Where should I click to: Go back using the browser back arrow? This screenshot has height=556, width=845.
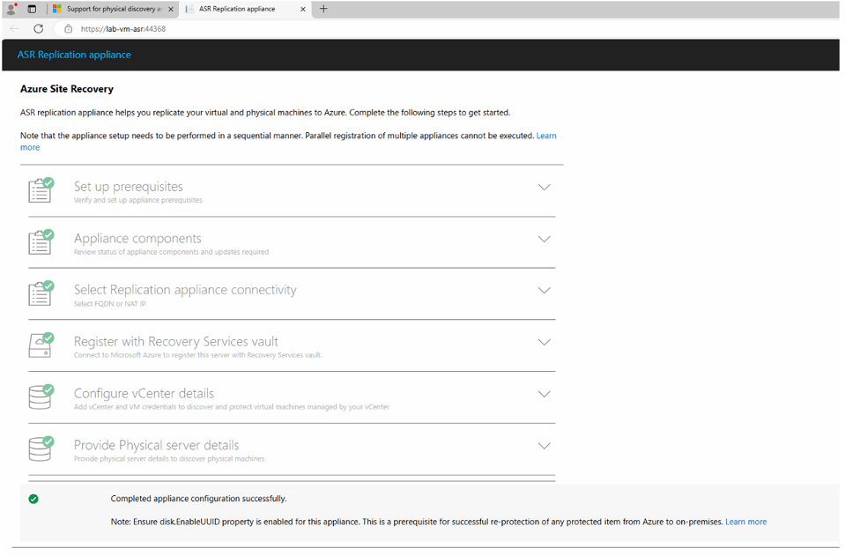pos(15,28)
